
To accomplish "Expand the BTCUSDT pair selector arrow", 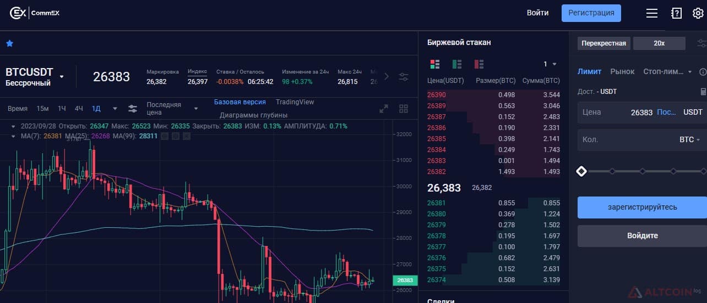I will [62, 76].
